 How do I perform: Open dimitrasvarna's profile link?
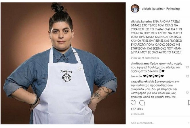(x=140, y=64)
